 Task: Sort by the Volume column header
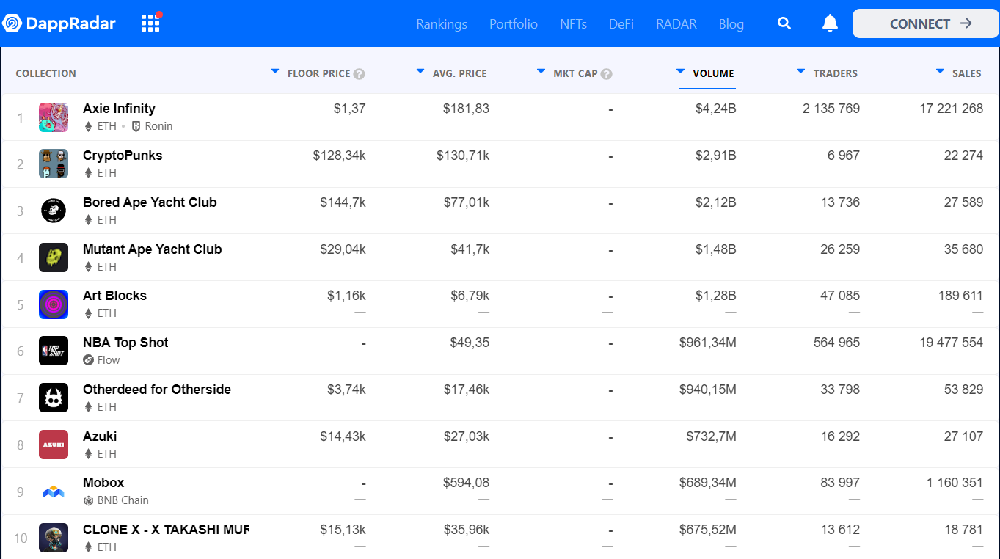click(712, 73)
